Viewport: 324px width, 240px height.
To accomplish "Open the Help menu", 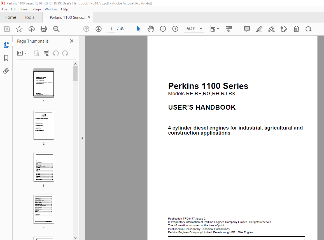I will click(64, 9).
